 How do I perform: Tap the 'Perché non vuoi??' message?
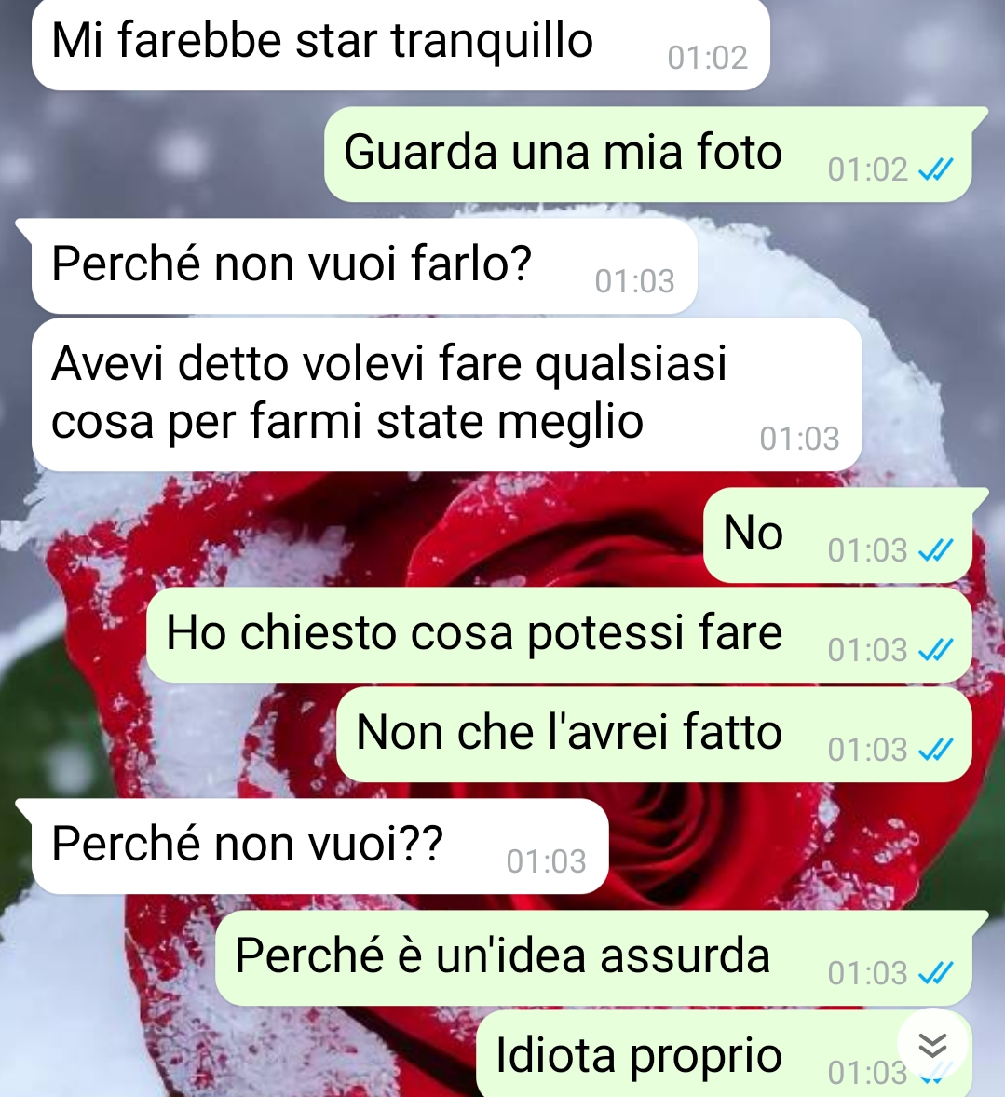pos(319,846)
